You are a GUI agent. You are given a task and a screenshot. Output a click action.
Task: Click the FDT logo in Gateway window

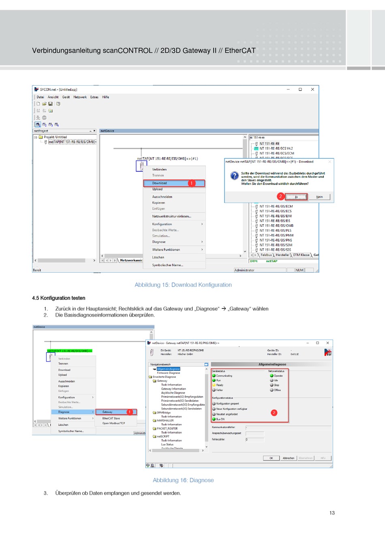328,352
